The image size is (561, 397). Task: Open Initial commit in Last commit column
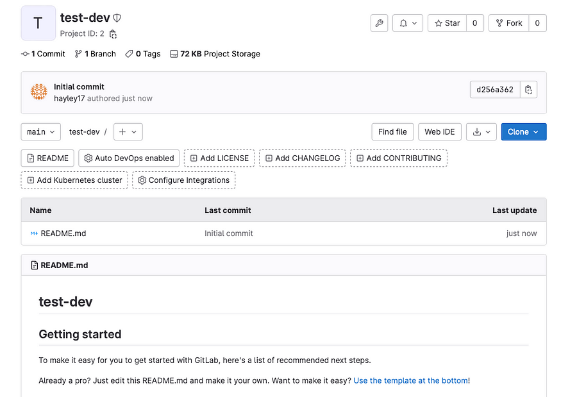229,233
